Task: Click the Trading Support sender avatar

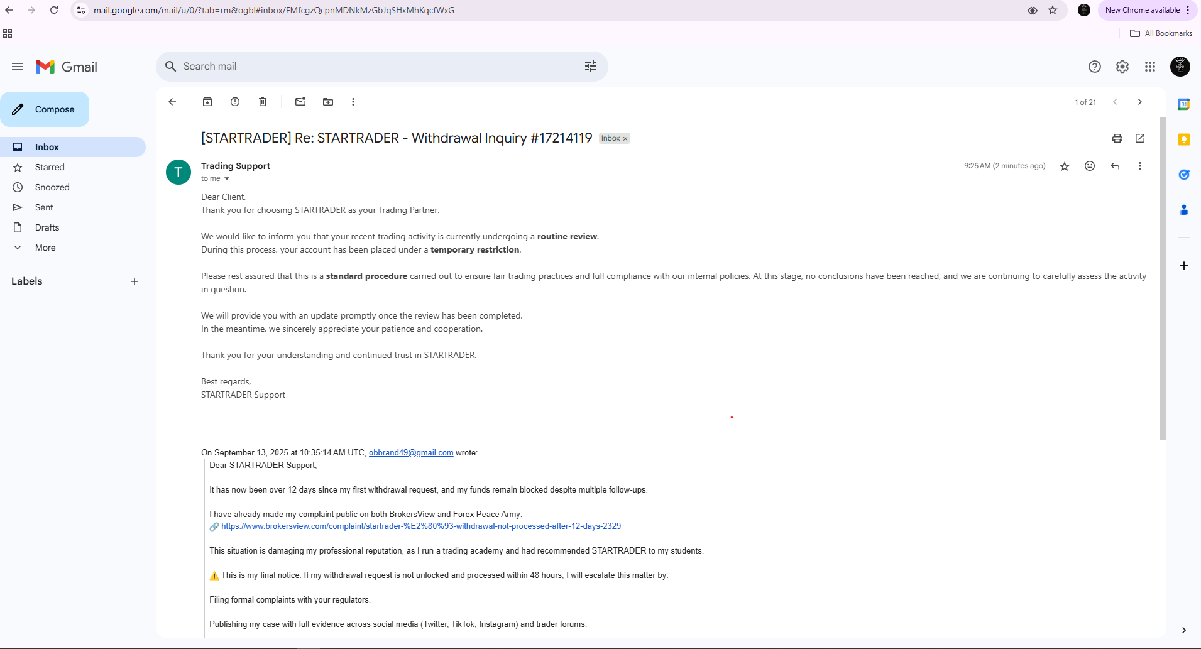Action: [x=178, y=172]
